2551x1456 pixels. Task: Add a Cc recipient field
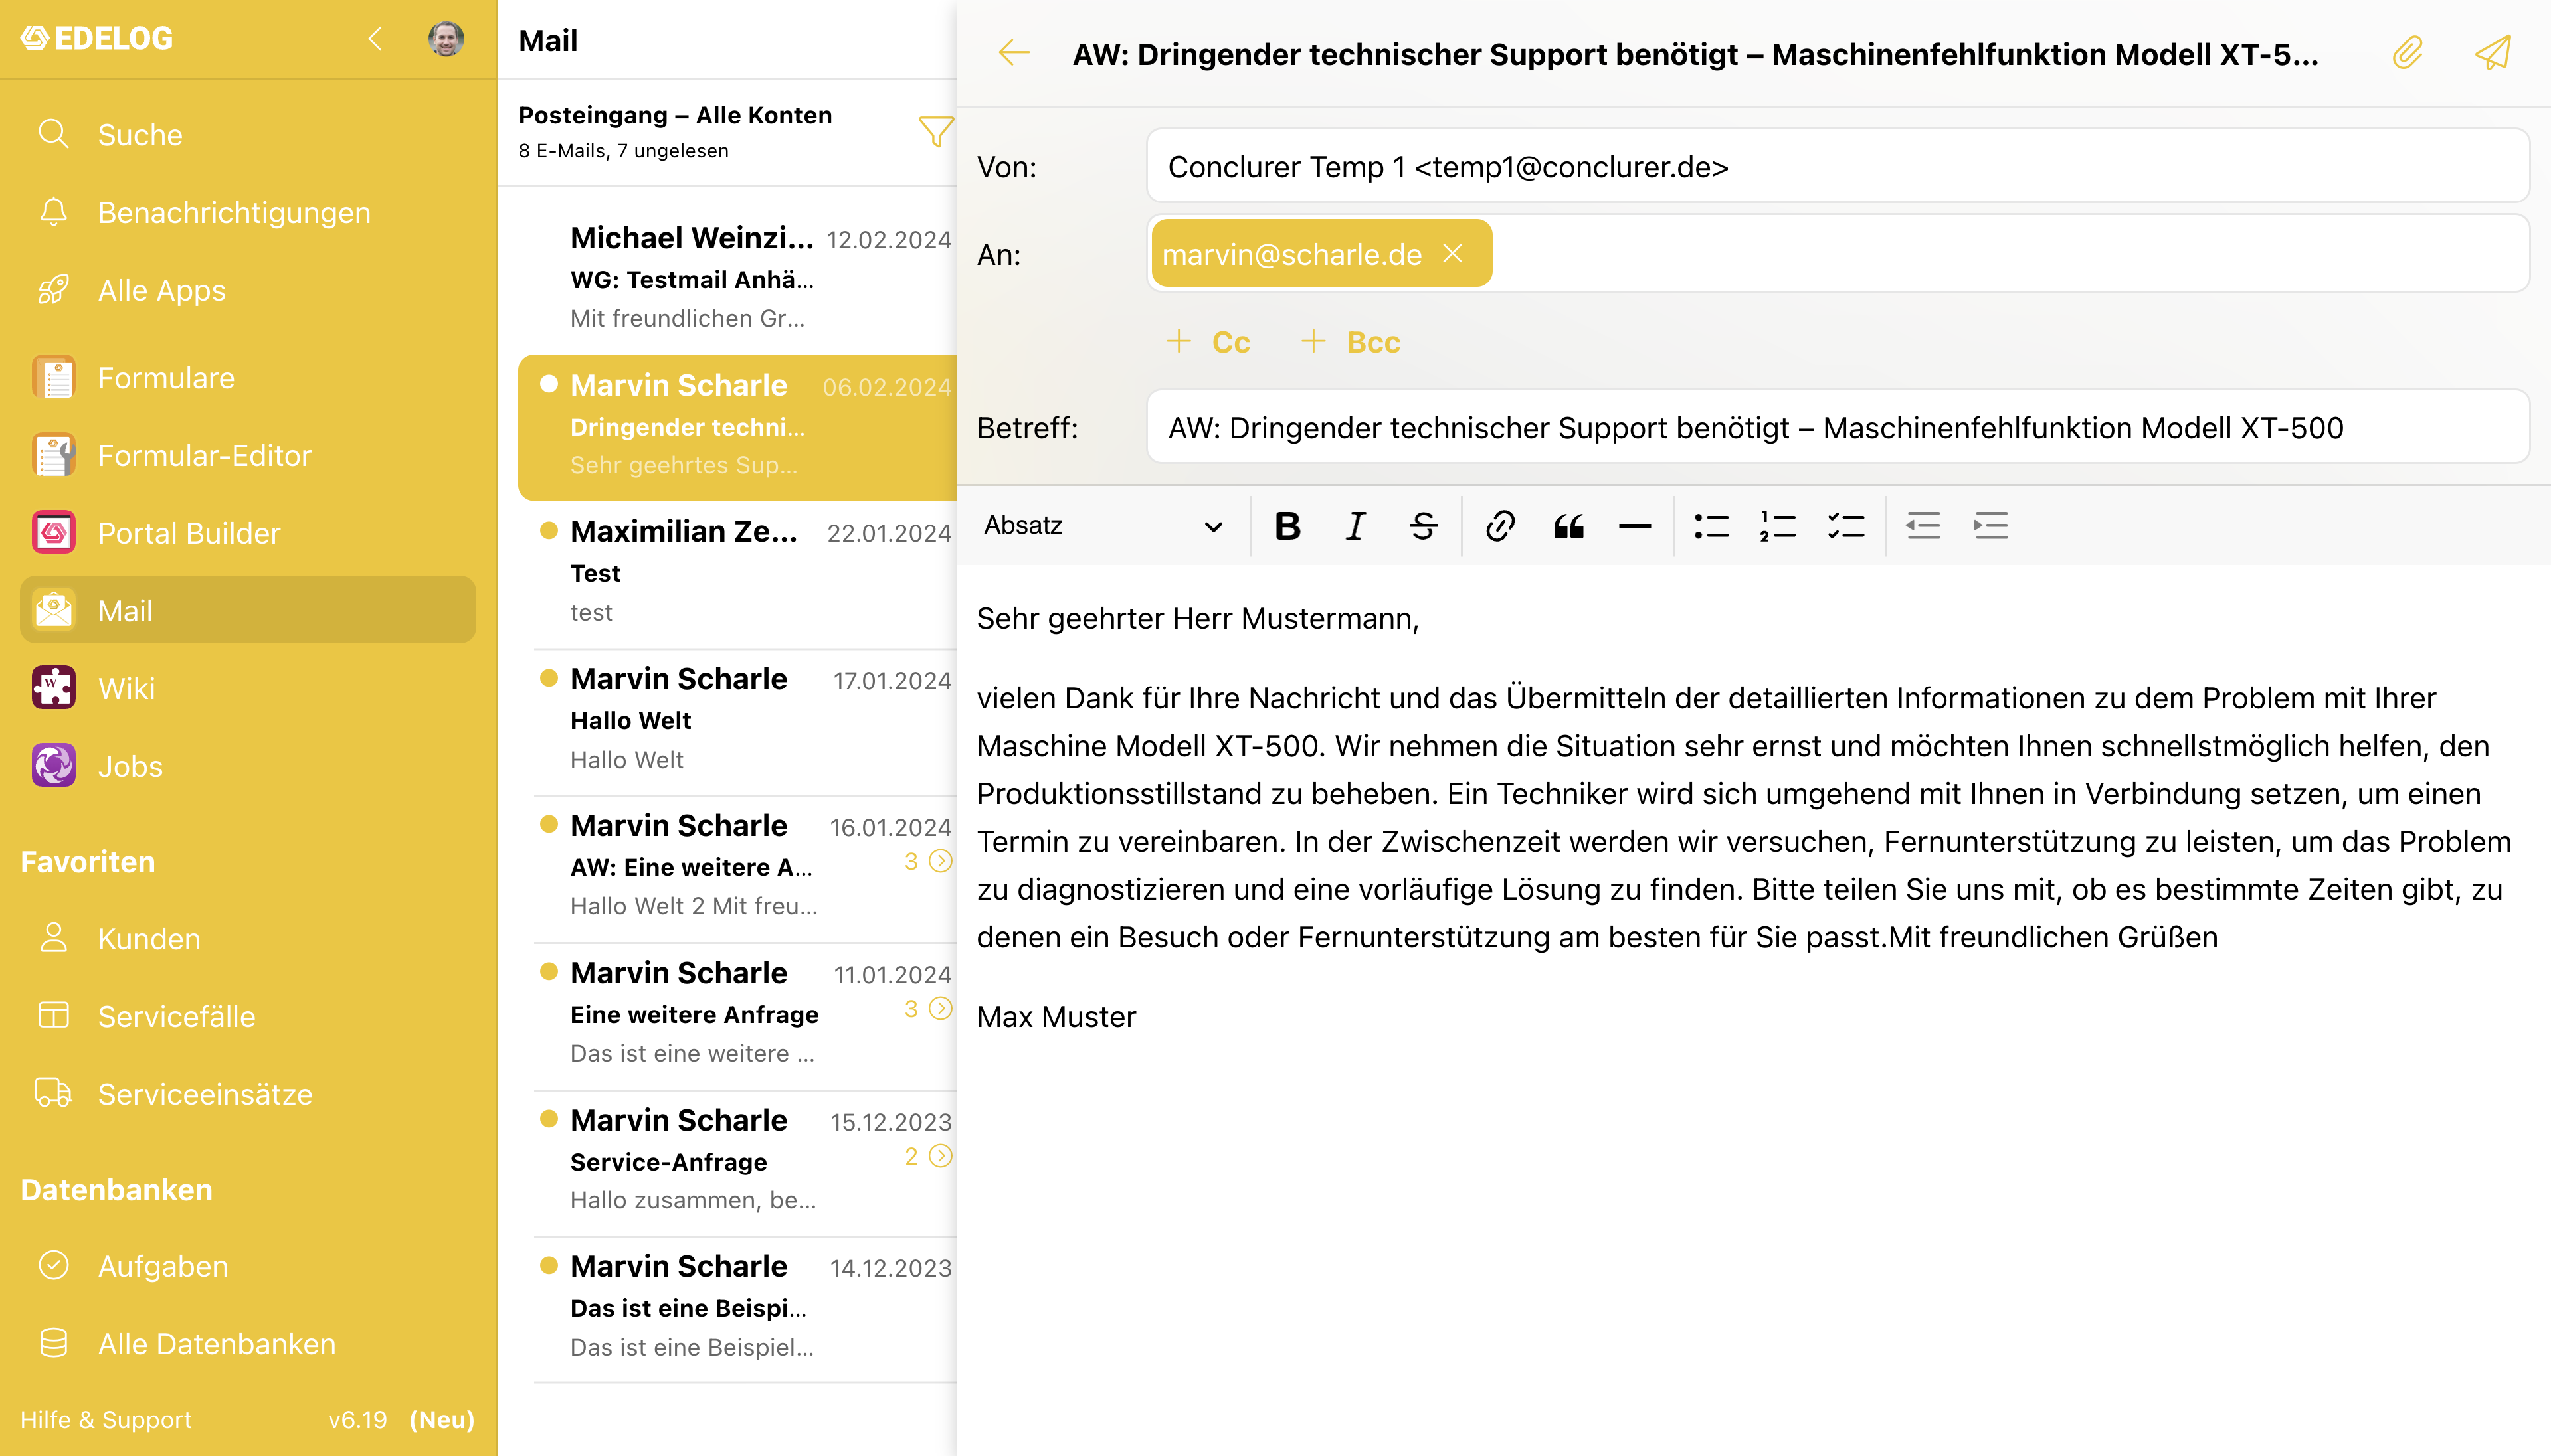[x=1208, y=342]
